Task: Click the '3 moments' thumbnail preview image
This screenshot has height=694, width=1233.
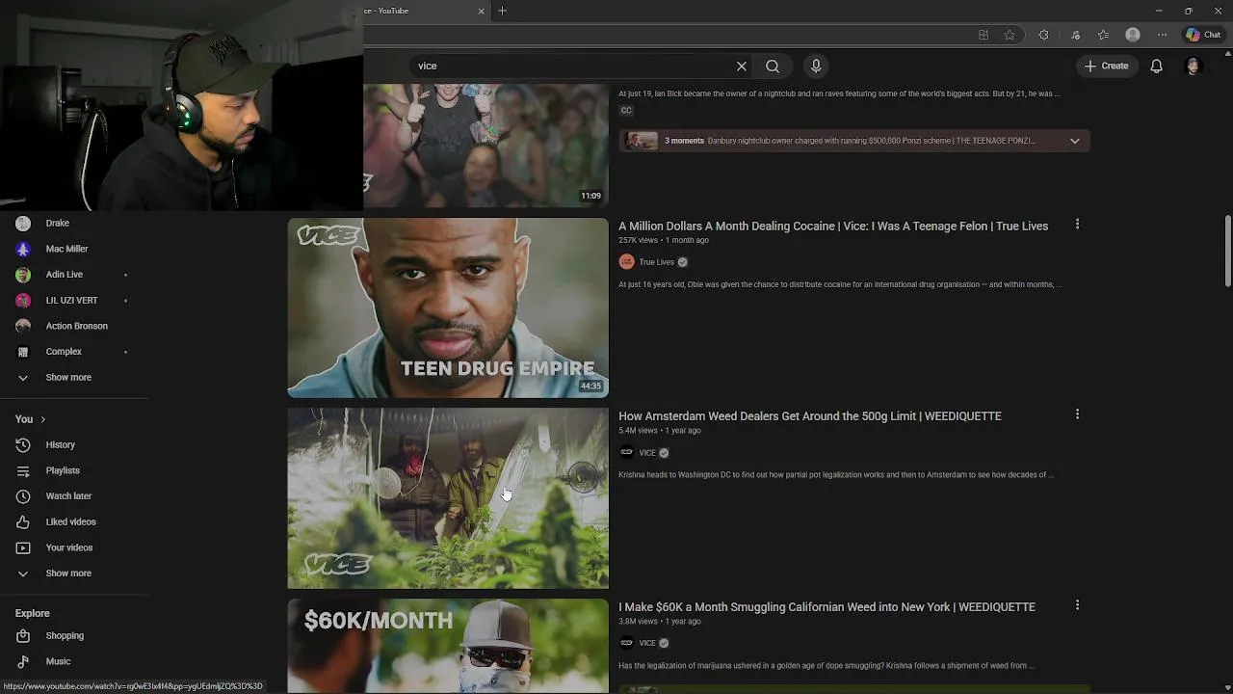Action: [641, 141]
